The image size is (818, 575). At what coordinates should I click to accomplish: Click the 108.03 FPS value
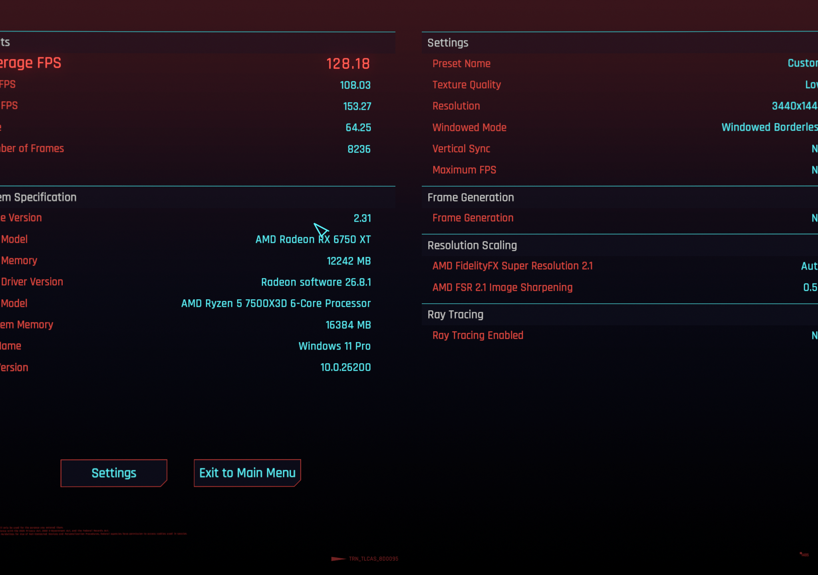point(355,85)
